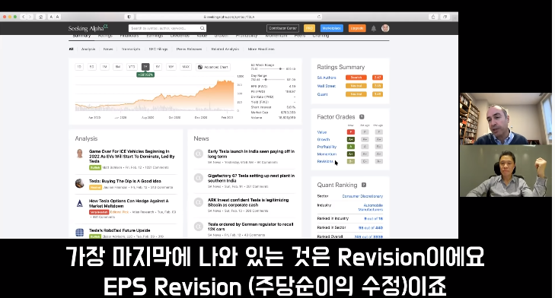
Task: Click news icon beside 'Gigafactory 6?' headline
Action: [199, 178]
